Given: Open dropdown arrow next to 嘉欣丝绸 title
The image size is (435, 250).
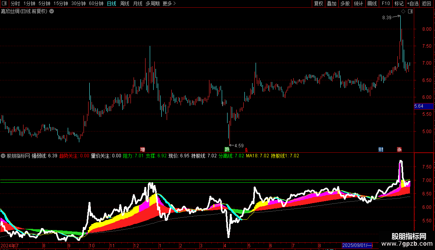Looking at the screenshot, I should coord(52,12).
